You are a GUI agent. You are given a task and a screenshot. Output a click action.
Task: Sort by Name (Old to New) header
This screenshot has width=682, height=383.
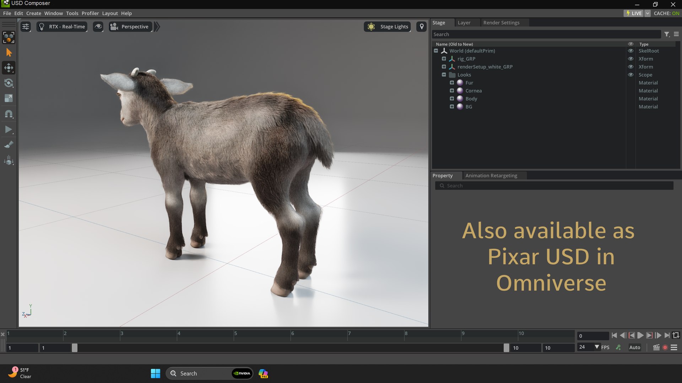pyautogui.click(x=454, y=44)
